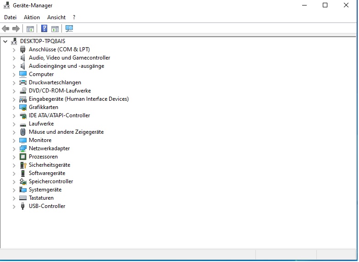The width and height of the screenshot is (359, 262).
Task: Minimize the Geräte-Manager window
Action: (x=304, y=5)
